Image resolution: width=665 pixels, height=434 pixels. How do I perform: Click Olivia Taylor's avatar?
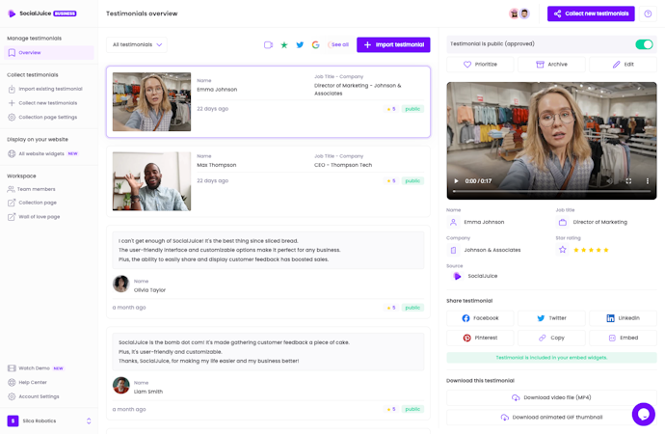[x=120, y=284]
